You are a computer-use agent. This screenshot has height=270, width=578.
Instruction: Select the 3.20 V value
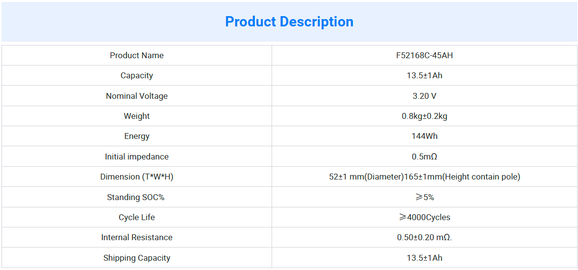(425, 96)
